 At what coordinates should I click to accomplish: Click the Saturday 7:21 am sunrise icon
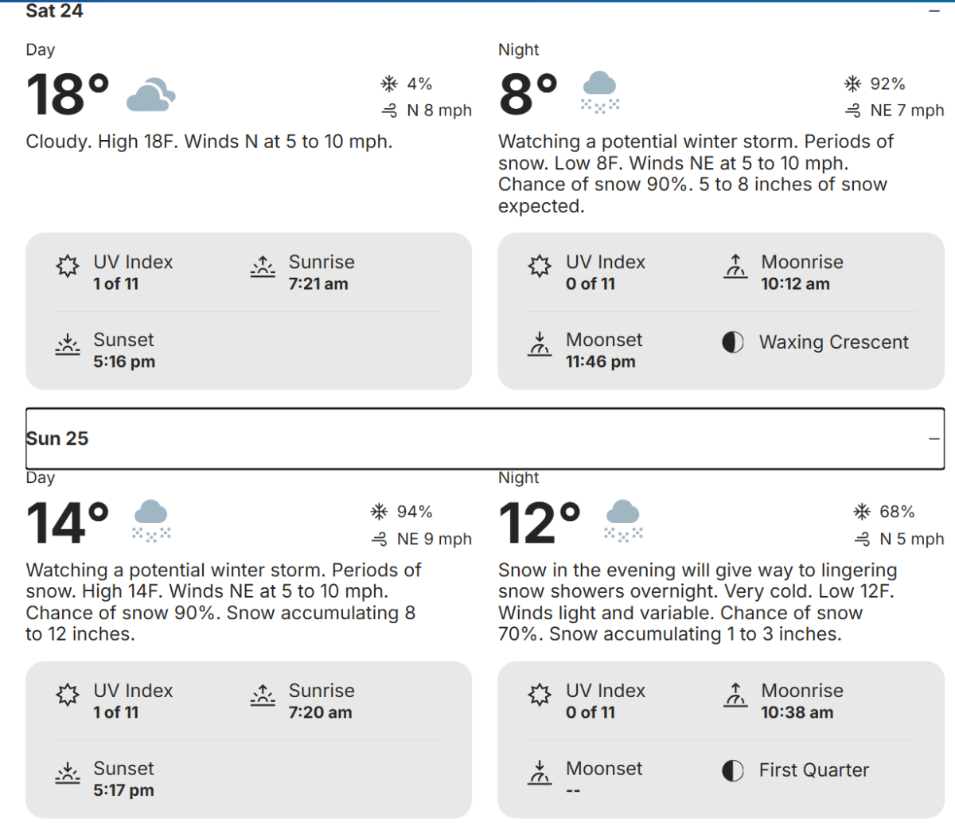pyautogui.click(x=263, y=267)
